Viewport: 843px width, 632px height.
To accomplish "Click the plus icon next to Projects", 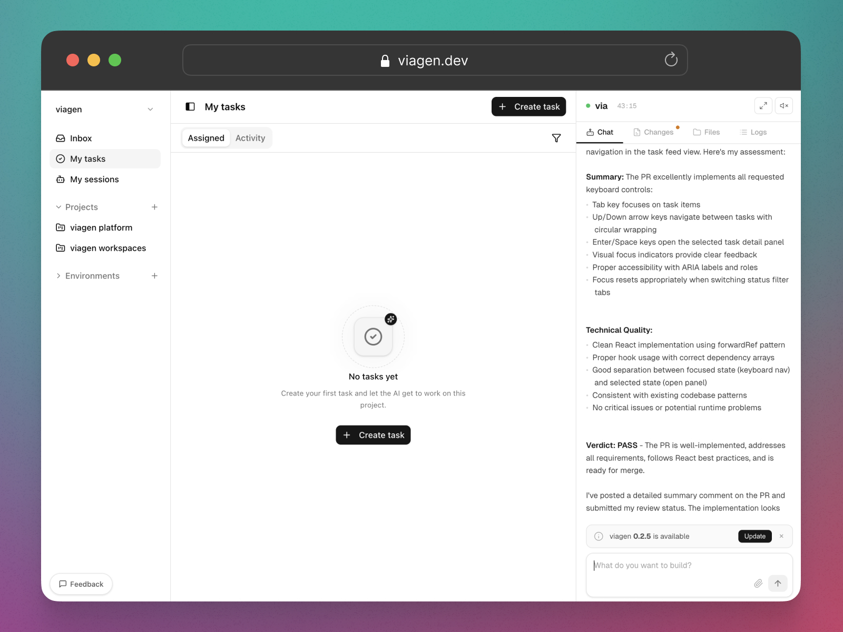I will click(x=154, y=207).
